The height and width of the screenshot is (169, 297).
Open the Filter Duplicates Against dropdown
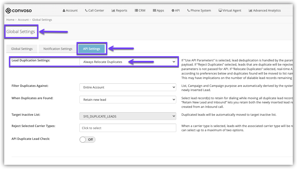click(128, 87)
